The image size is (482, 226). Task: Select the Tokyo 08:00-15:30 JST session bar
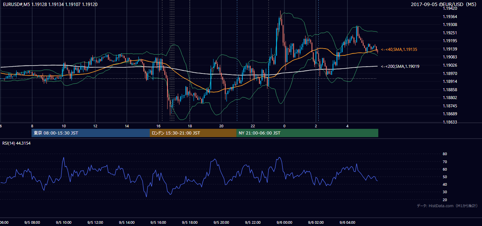[91, 133]
